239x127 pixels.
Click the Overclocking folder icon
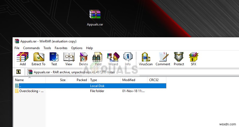(17, 91)
